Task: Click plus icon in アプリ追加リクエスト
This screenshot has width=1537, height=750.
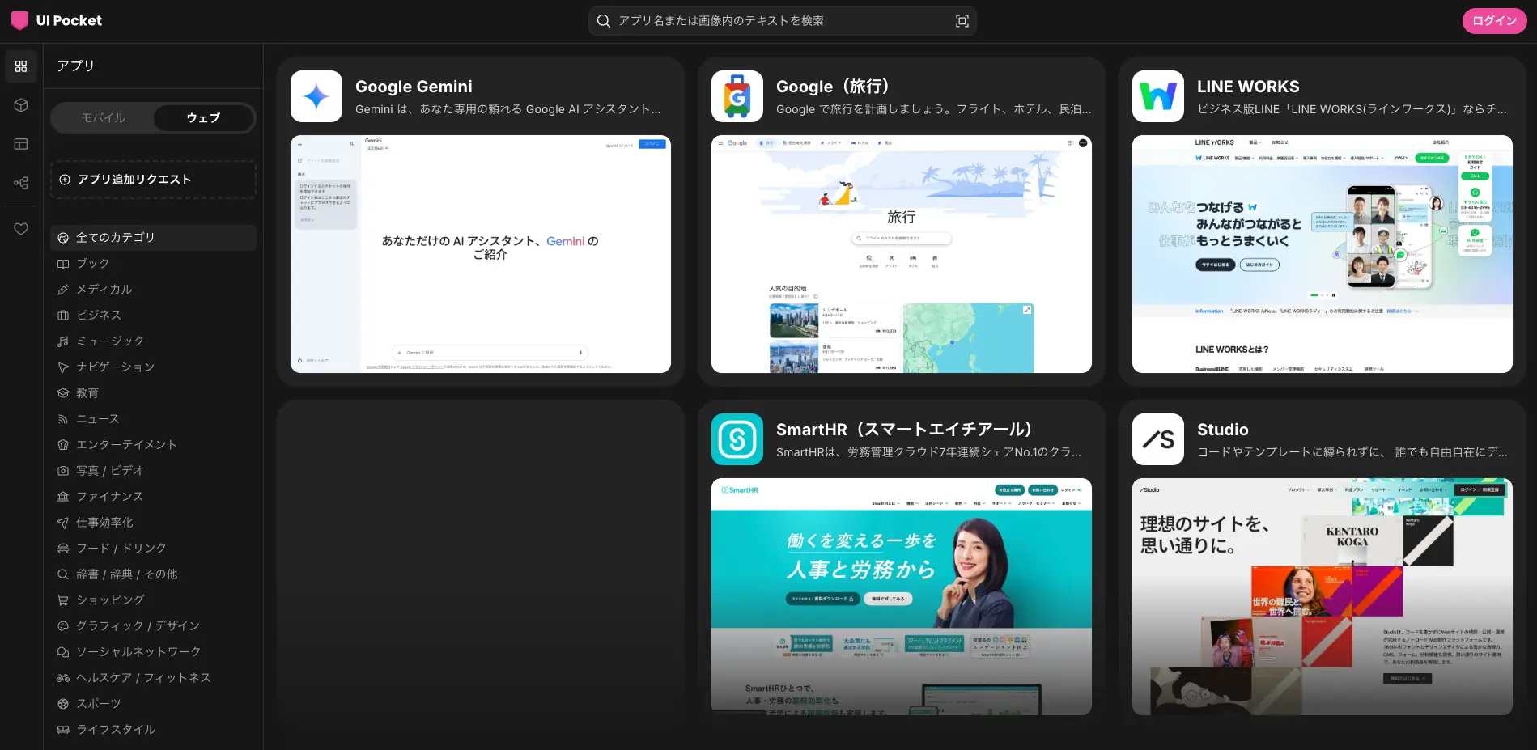Action: (x=65, y=180)
